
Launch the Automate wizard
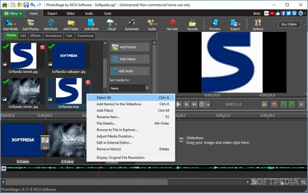(132, 24)
